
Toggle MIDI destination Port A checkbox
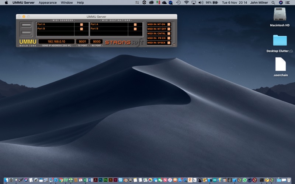135,24
